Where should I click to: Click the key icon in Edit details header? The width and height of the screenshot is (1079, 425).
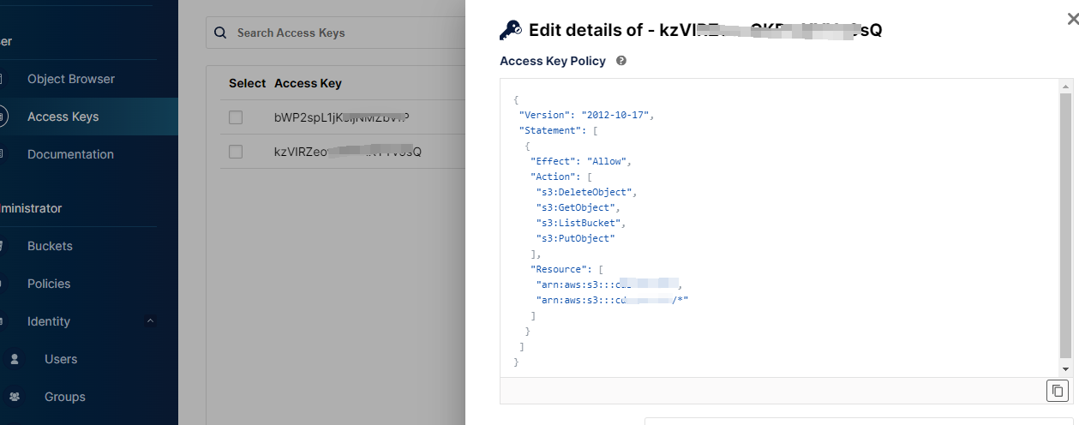[x=510, y=30]
